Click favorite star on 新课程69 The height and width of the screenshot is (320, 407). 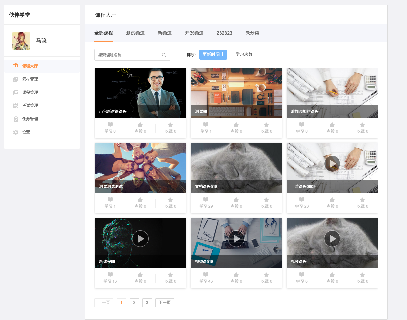tap(170, 275)
